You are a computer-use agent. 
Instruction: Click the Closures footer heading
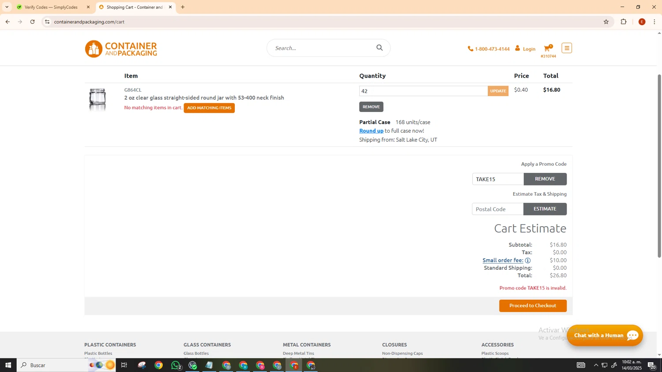[395, 345]
